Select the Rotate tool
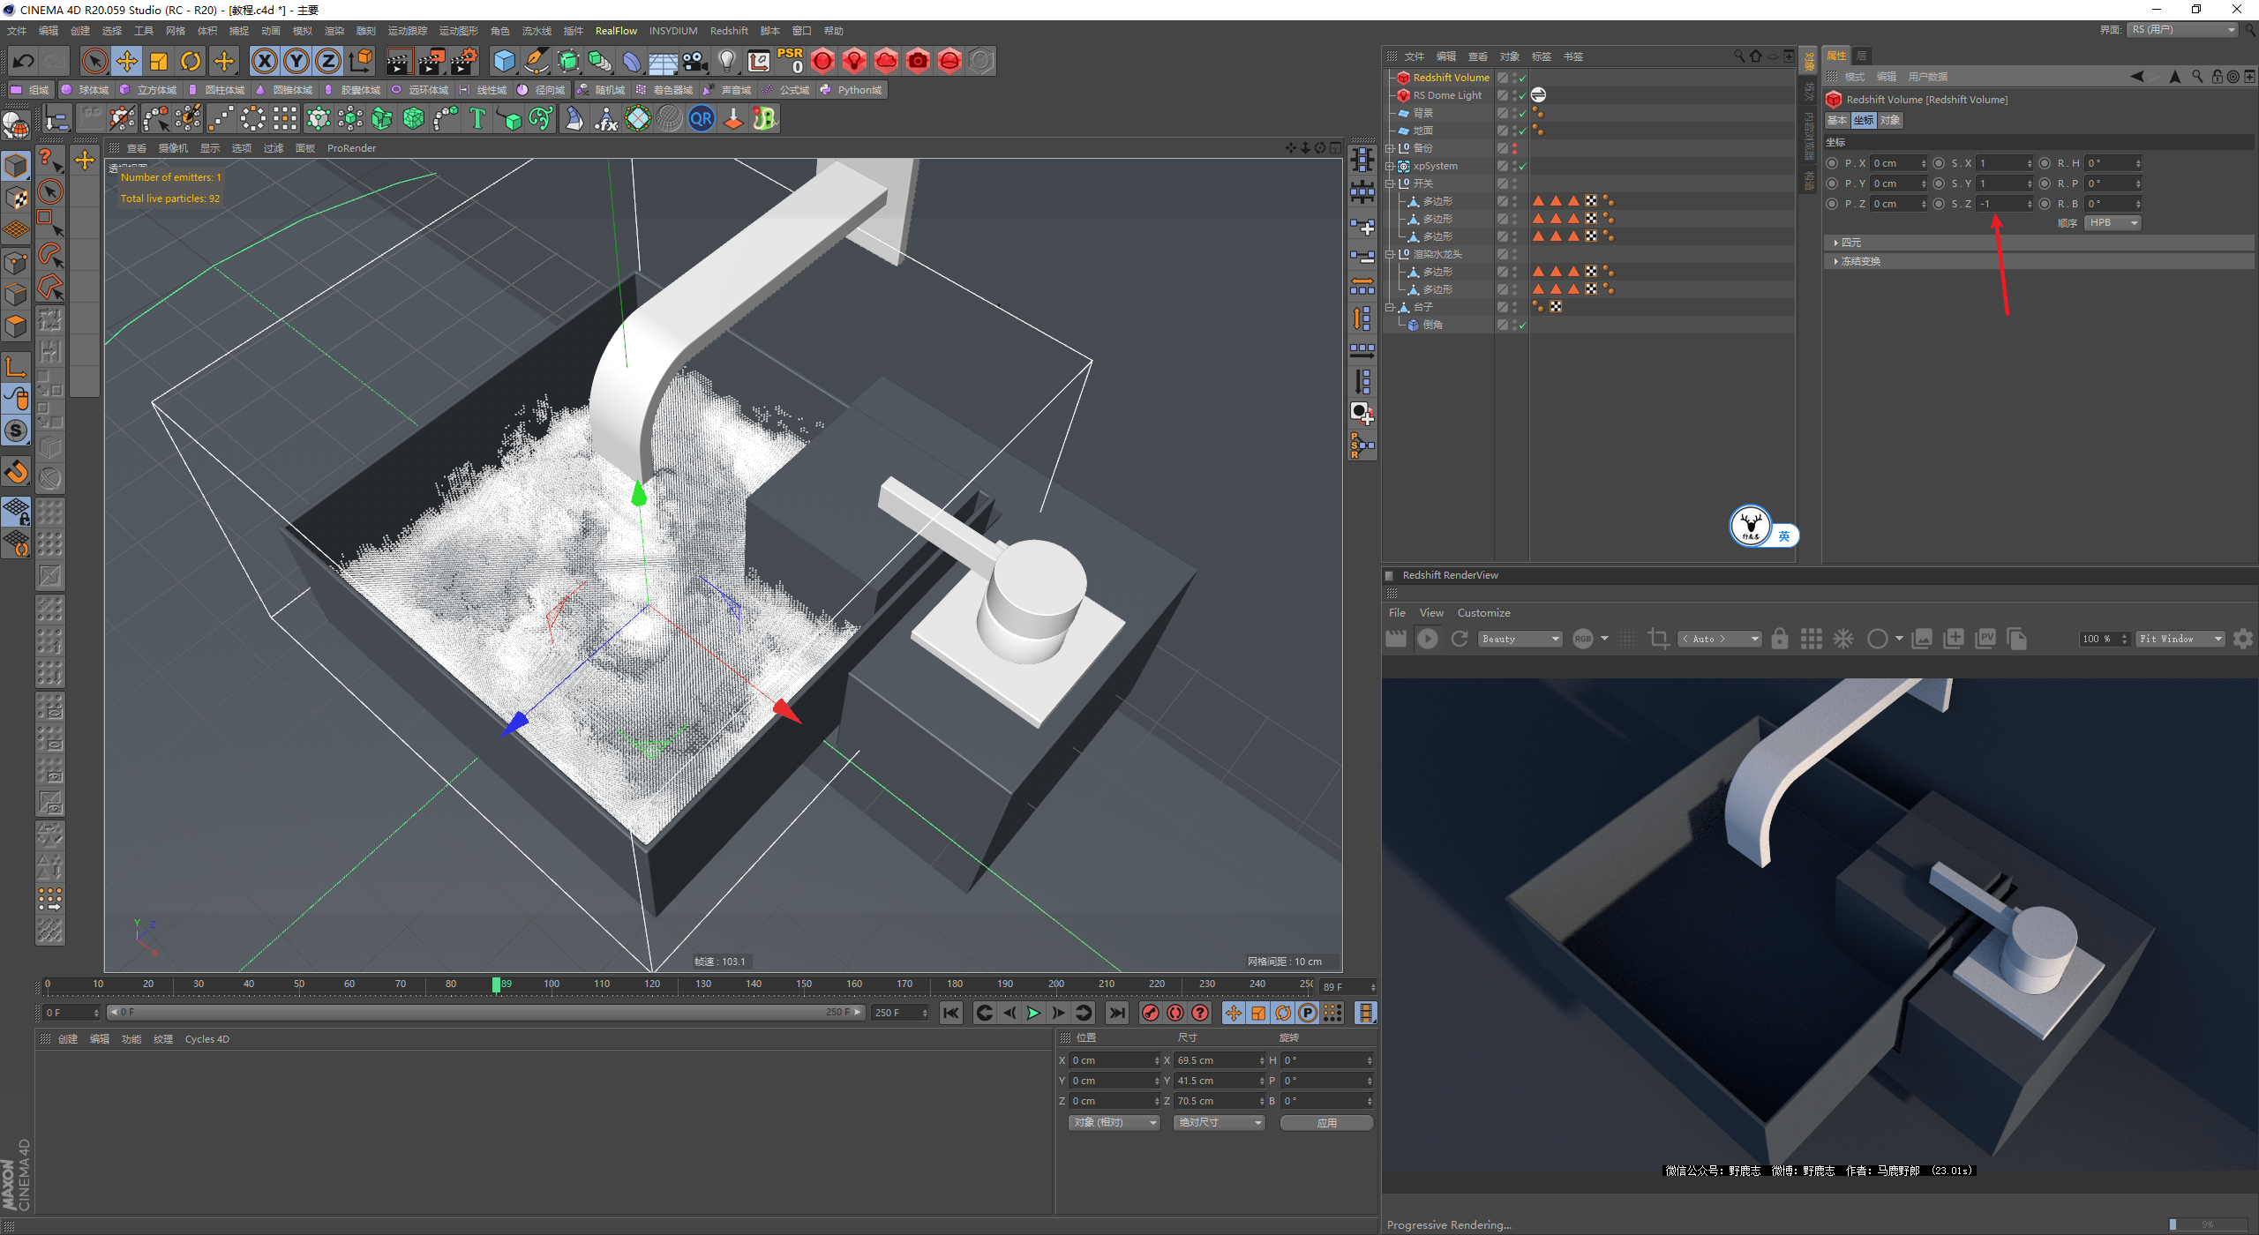Viewport: 2259px width, 1235px height. pos(191,61)
